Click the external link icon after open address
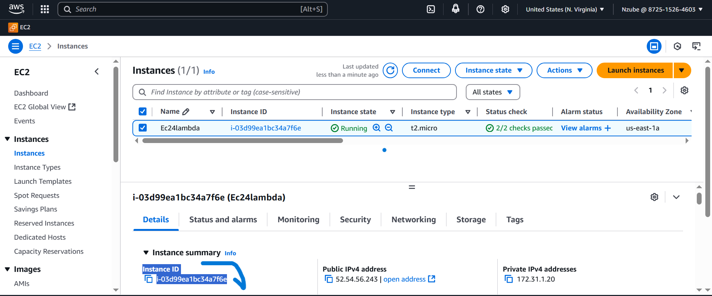The image size is (712, 296). [x=432, y=279]
